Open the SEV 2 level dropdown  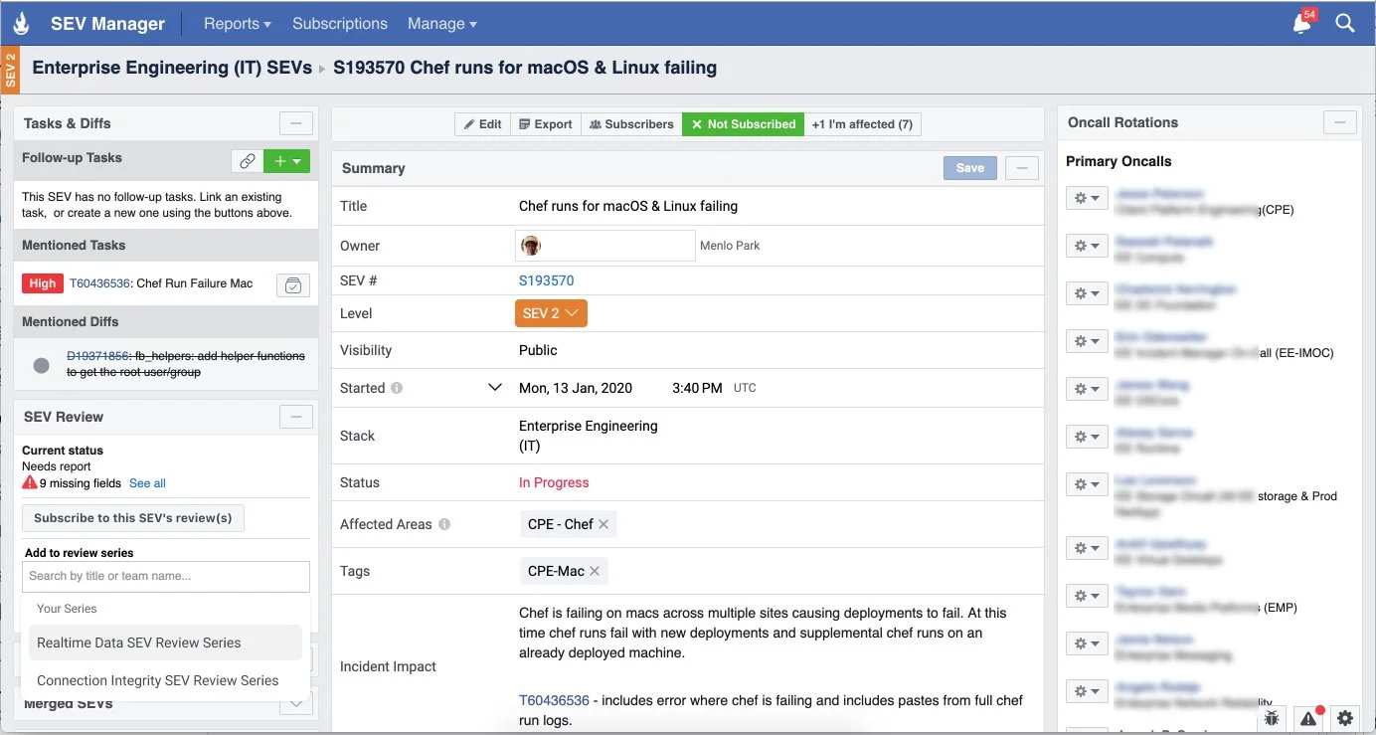(551, 313)
